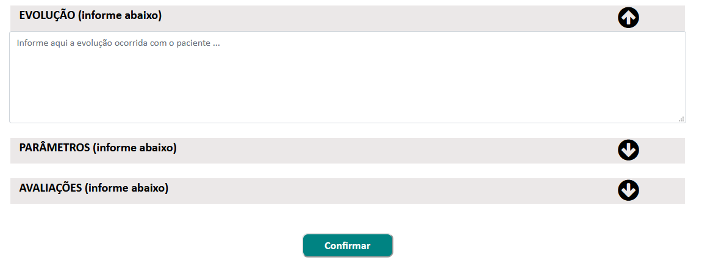702x263 pixels.
Task: Click the black circular arrow beside EVOLUÇÃO
Action: coord(628,18)
